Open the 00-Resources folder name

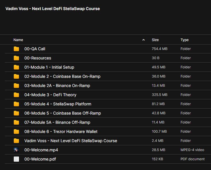point(38,58)
